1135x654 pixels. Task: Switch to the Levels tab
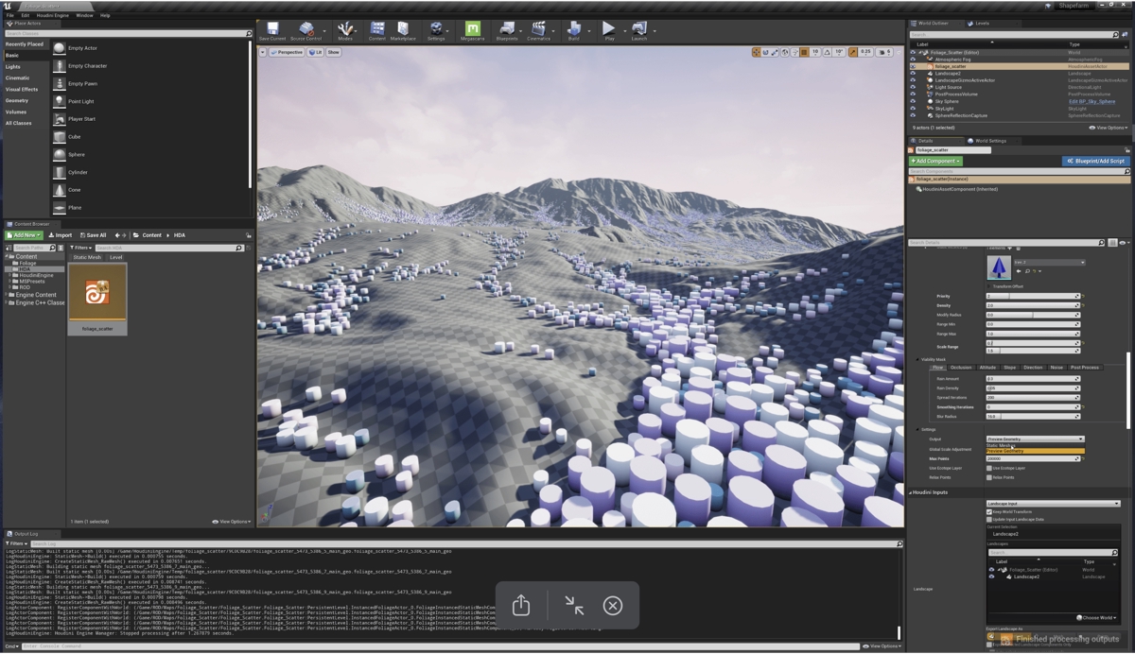(981, 23)
